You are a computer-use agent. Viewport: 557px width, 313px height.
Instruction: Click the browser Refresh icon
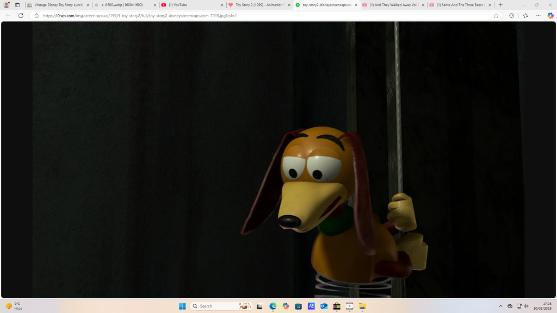[x=21, y=16]
